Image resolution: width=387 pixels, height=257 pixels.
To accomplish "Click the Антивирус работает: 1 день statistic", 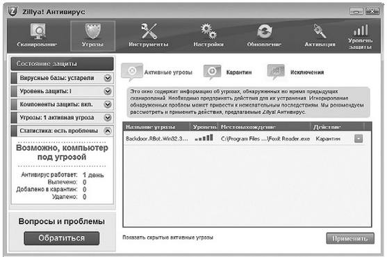I will tap(63, 175).
